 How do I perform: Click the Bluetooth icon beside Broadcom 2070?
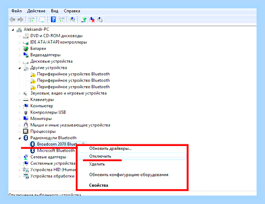[32, 144]
